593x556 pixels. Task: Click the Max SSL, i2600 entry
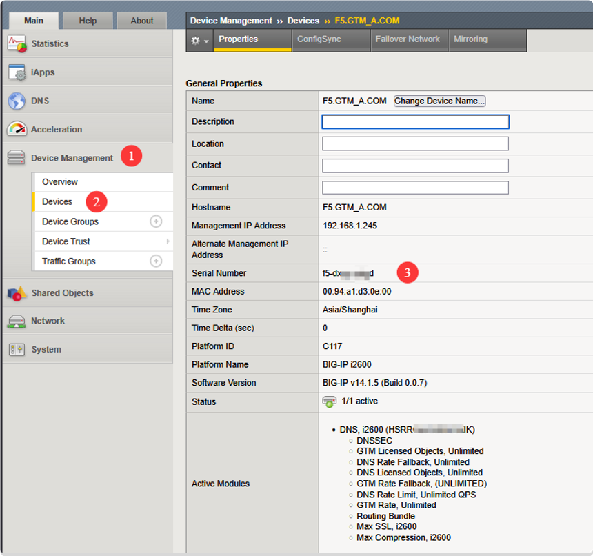coord(387,526)
